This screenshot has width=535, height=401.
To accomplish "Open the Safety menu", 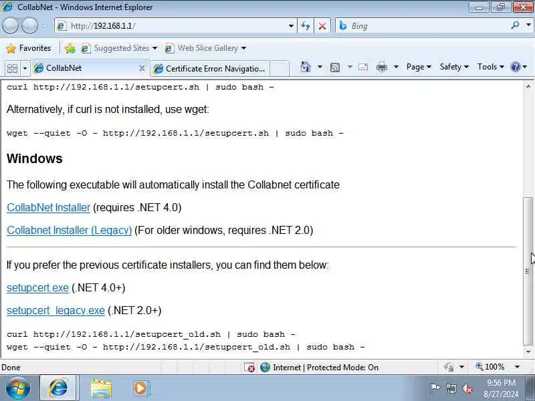I will tap(454, 67).
